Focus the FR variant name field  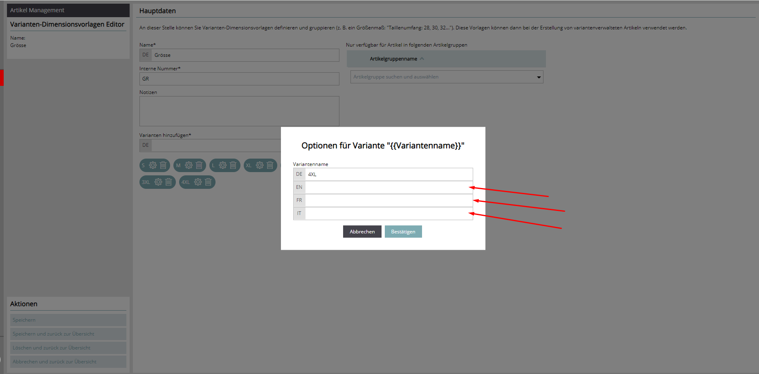(x=388, y=200)
